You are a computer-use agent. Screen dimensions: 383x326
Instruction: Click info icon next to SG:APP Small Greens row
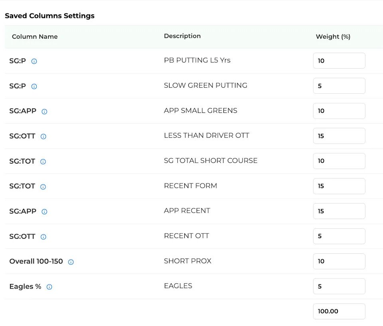44,112
